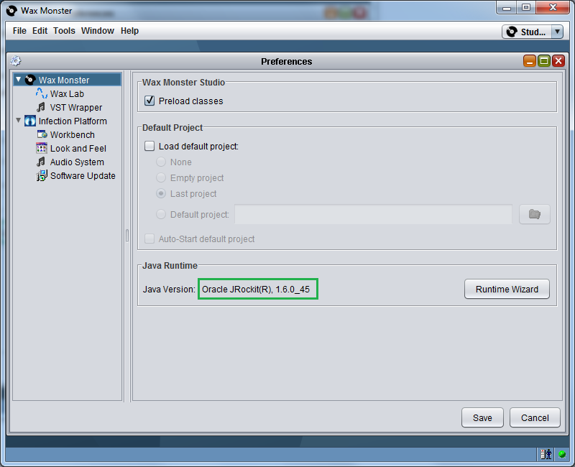
Task: Enable the Load default project checkbox
Action: tap(149, 146)
